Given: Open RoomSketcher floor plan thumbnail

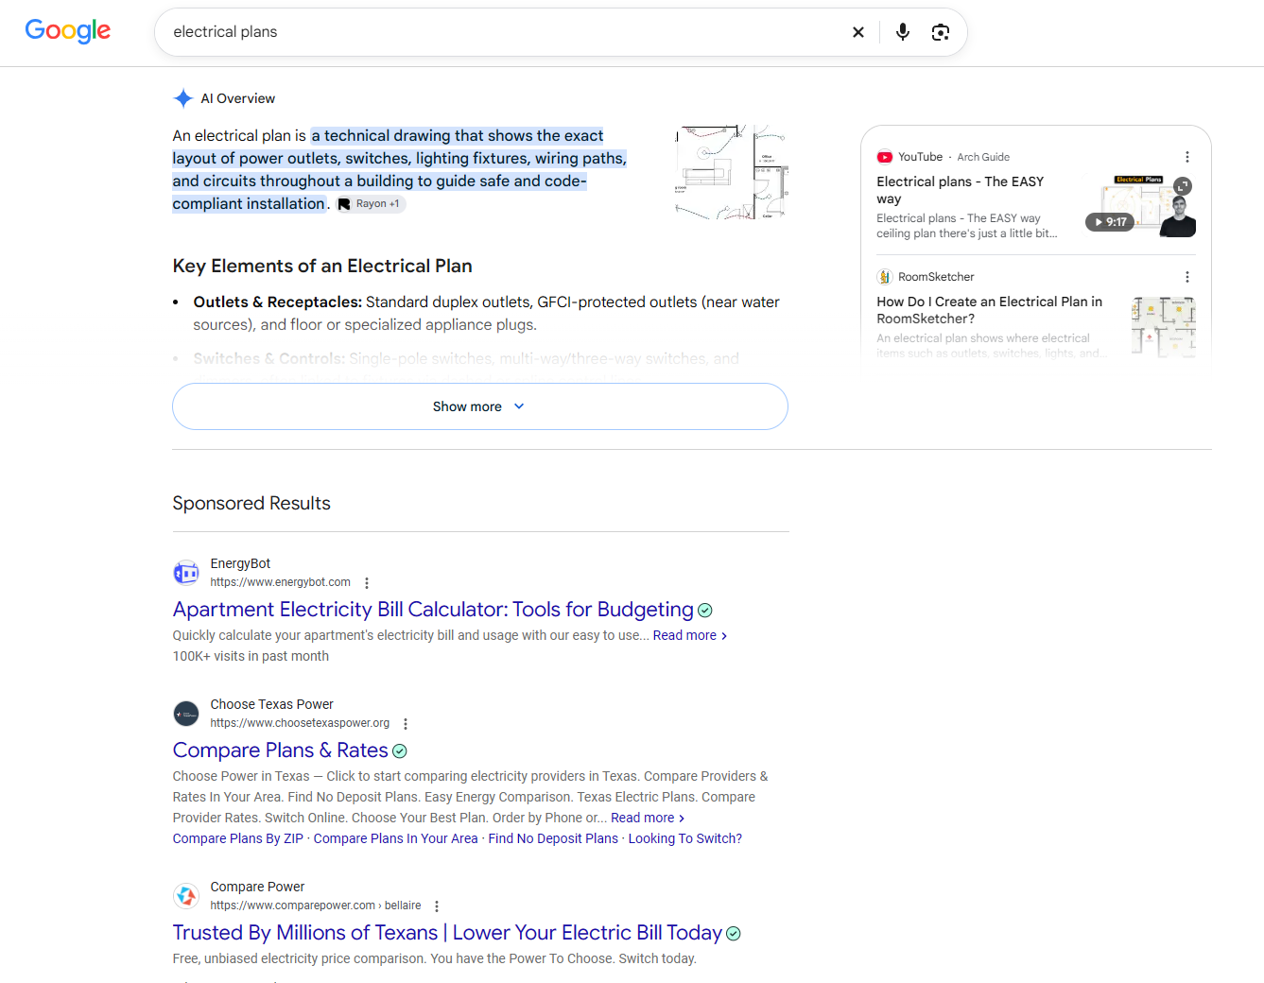Looking at the screenshot, I should tap(1164, 327).
